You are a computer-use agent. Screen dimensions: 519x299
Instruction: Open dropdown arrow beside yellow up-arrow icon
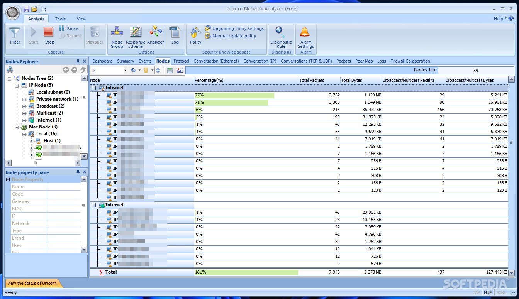pos(152,70)
